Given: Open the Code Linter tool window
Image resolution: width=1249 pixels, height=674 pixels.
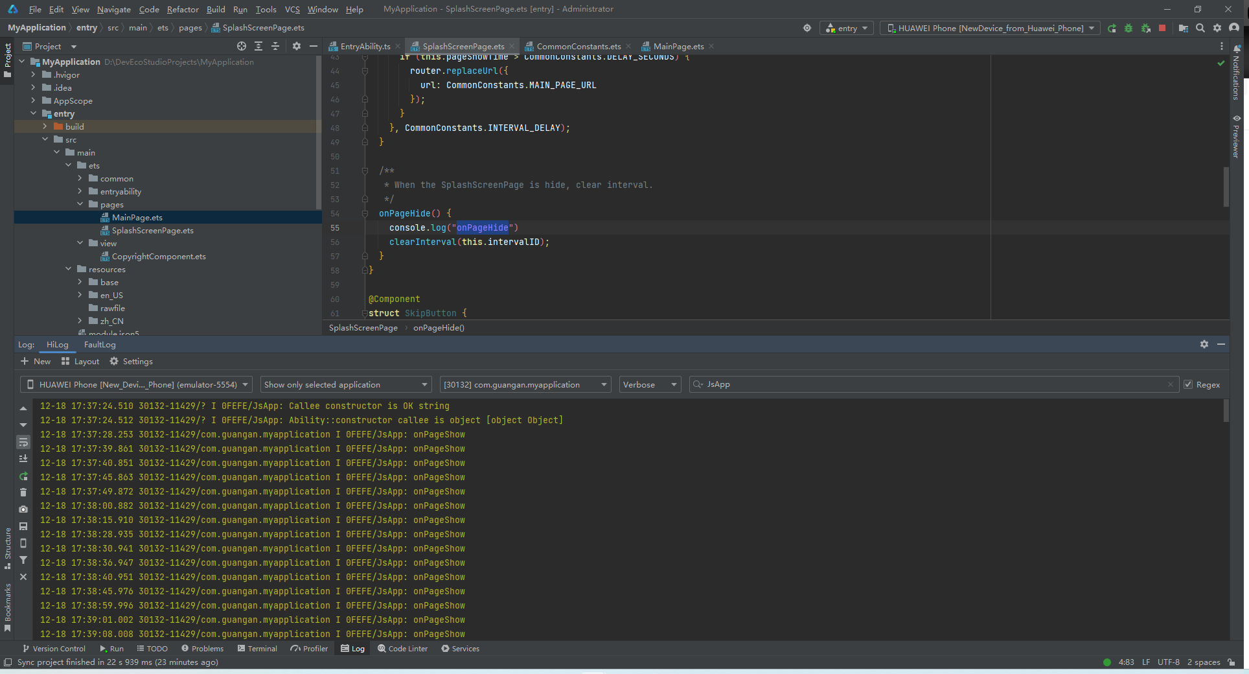Looking at the screenshot, I should pos(402,649).
